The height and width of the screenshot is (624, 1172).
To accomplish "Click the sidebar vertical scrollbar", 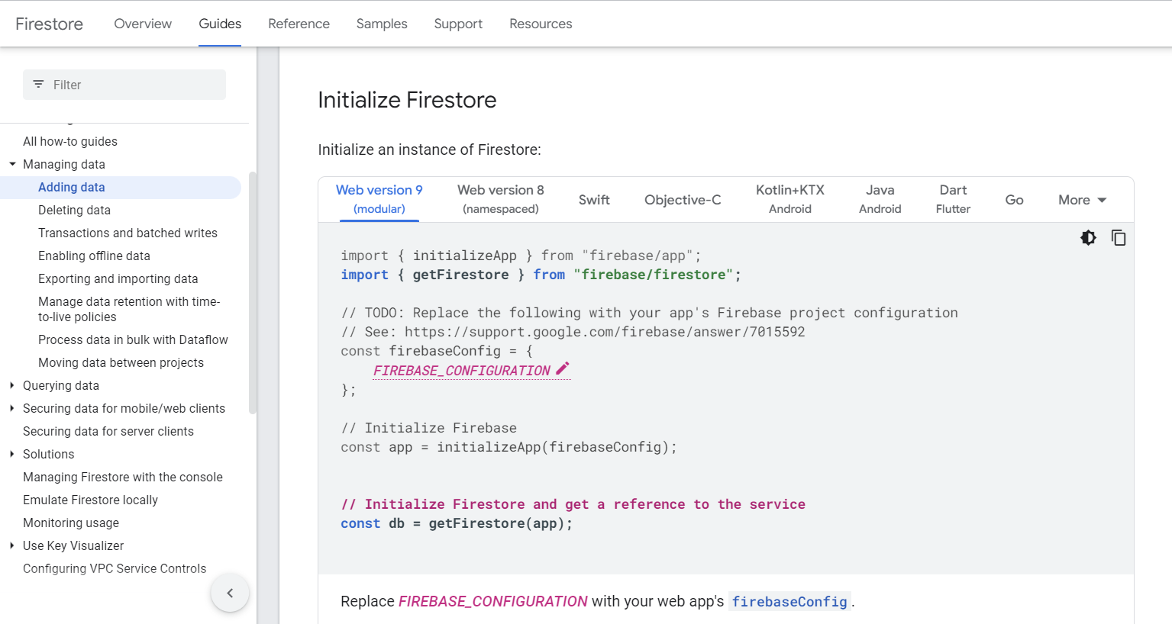I will [253, 293].
